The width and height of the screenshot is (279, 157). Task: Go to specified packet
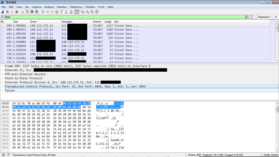[x=57, y=12]
